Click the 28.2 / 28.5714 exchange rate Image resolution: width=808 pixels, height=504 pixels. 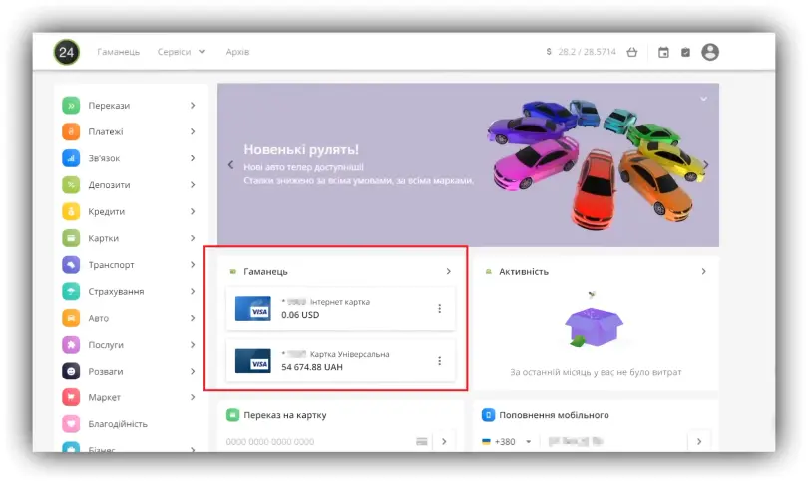coord(587,52)
